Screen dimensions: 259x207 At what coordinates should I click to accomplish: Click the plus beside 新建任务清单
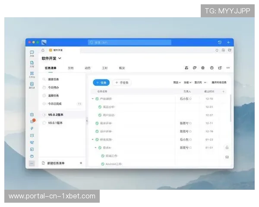pos(81,163)
